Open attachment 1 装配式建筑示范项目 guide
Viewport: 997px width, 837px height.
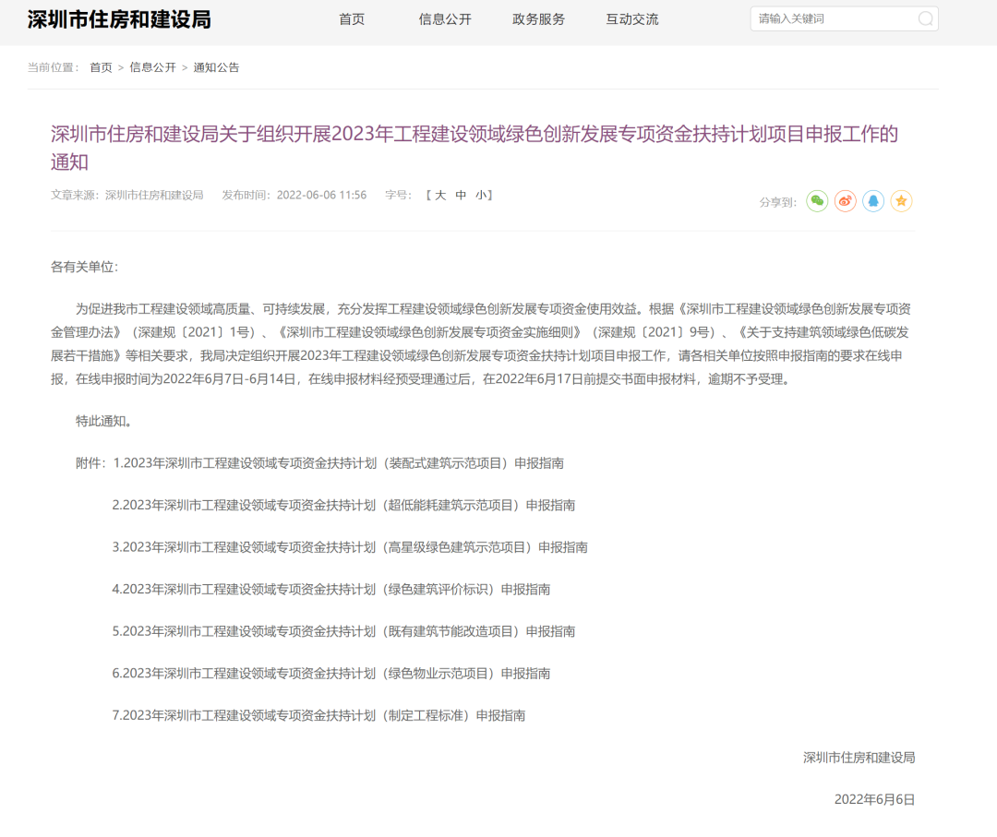coord(338,463)
